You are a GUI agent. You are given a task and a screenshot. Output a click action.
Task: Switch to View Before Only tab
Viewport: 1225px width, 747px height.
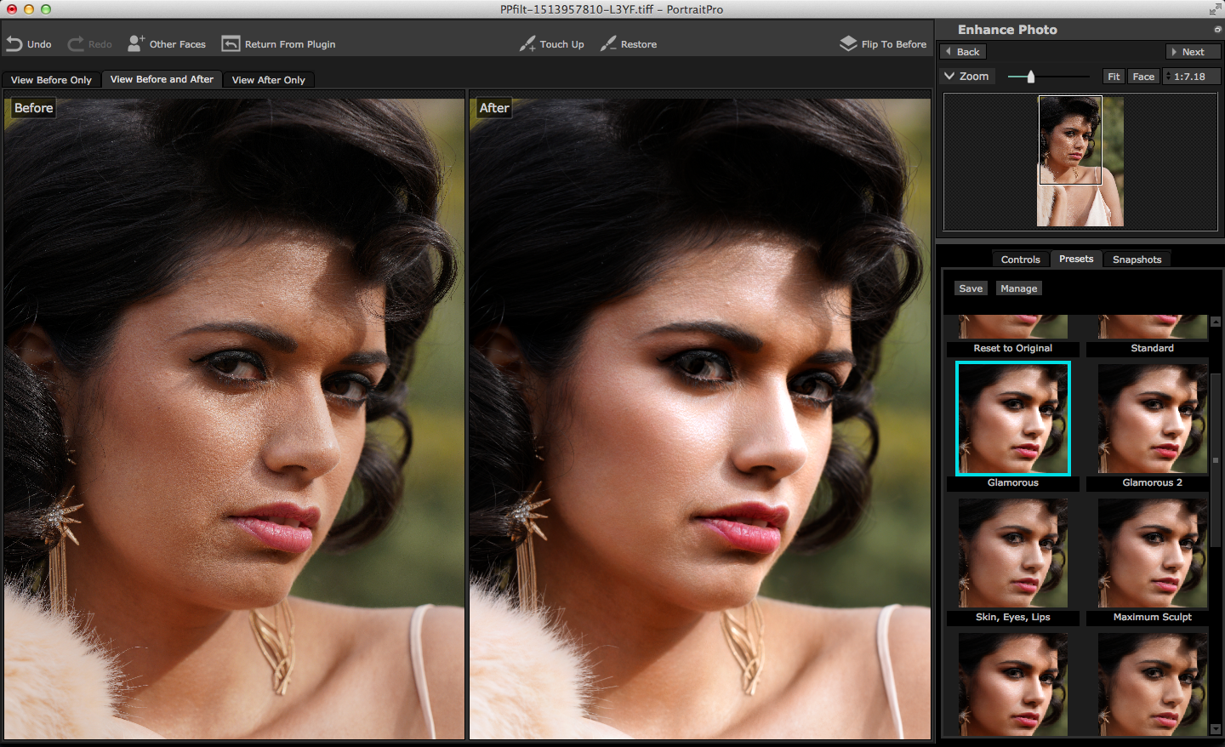coord(51,80)
